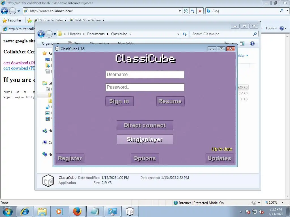Open Windows Explorer from taskbar
The height and width of the screenshot is (217, 290).
tap(42, 211)
